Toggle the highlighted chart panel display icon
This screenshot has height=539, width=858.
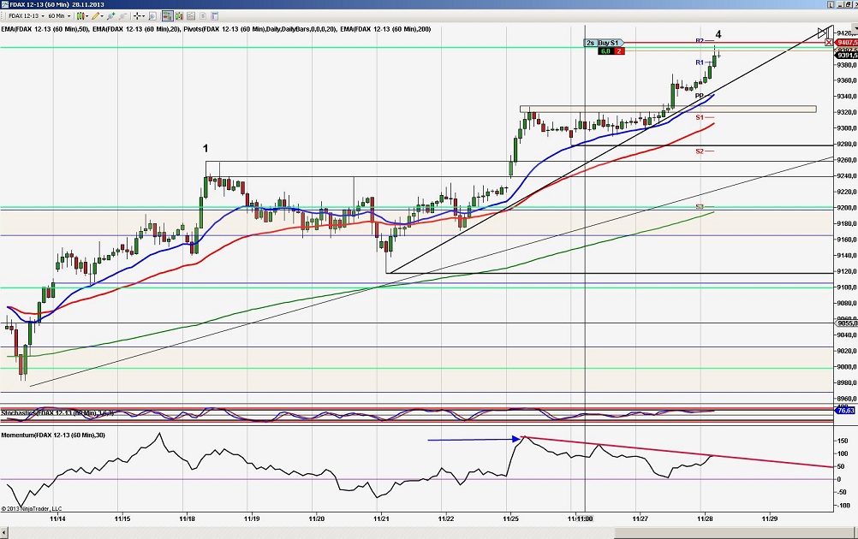click(168, 15)
